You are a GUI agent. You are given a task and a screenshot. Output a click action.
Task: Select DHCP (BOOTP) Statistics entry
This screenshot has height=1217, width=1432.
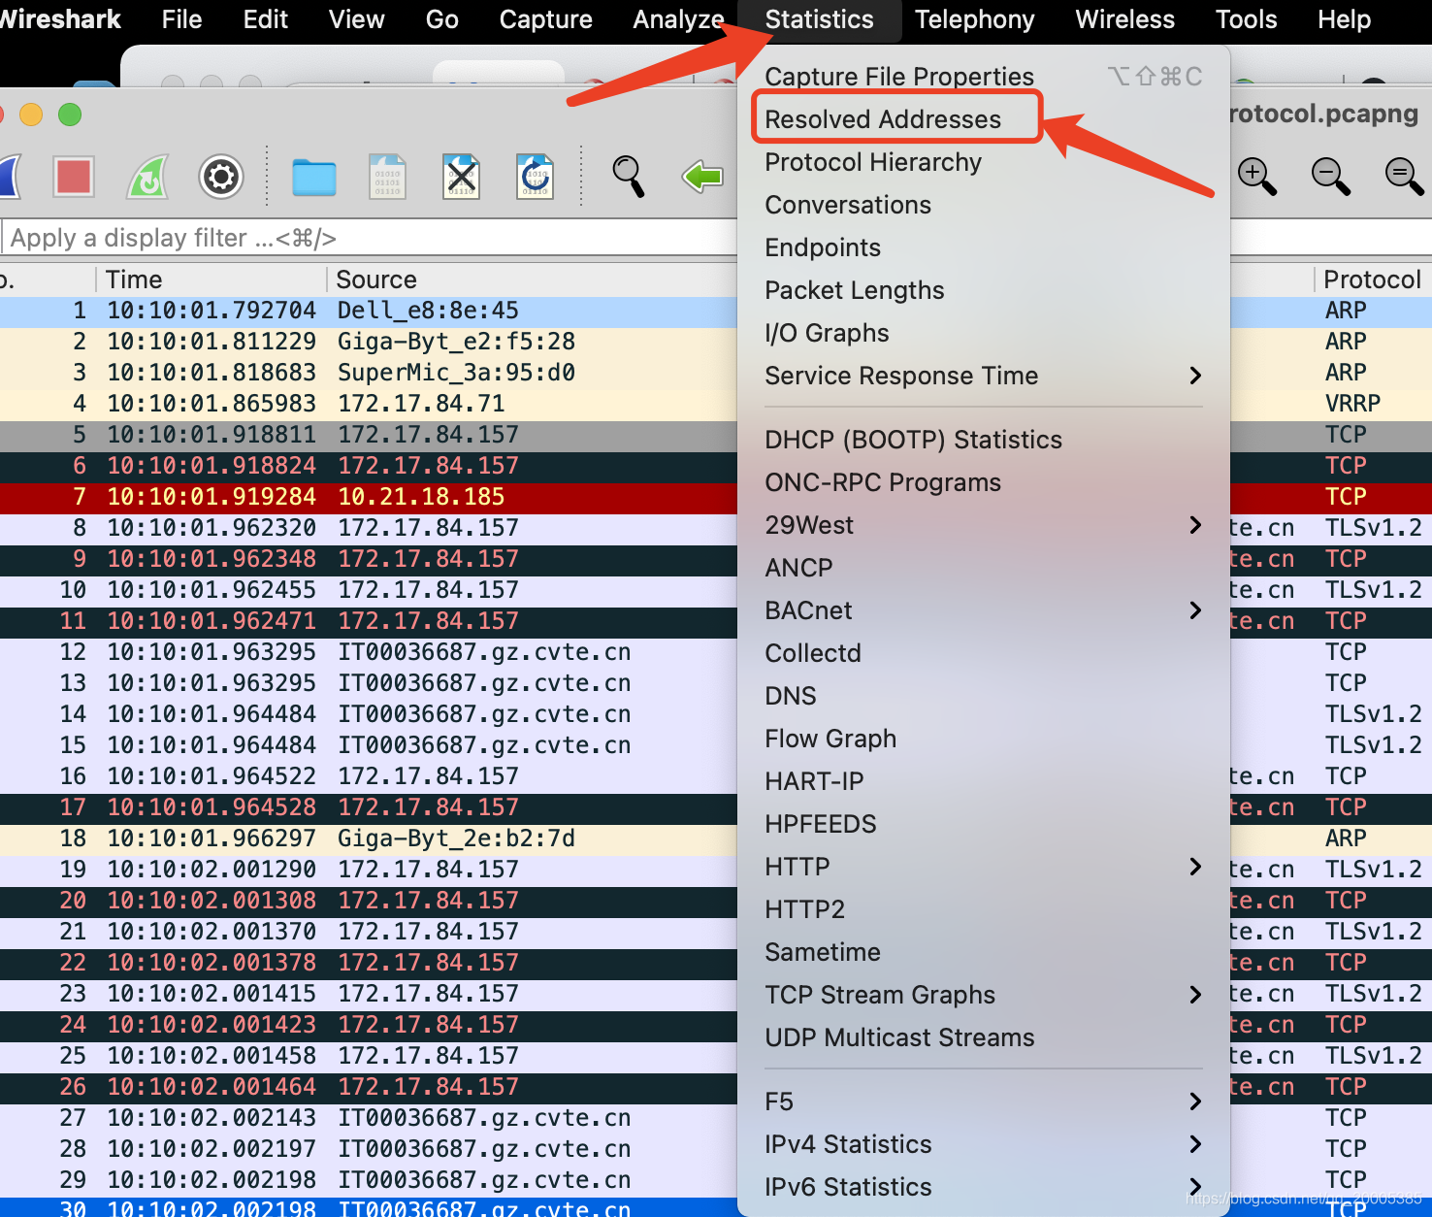[x=984, y=440]
